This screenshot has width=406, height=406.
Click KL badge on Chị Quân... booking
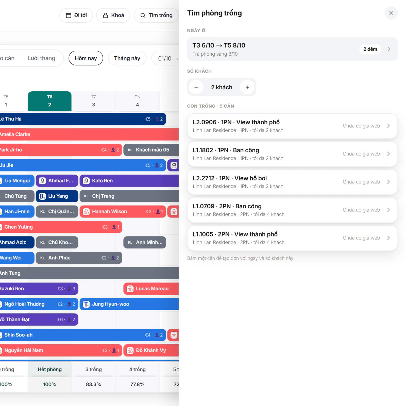pyautogui.click(x=42, y=212)
